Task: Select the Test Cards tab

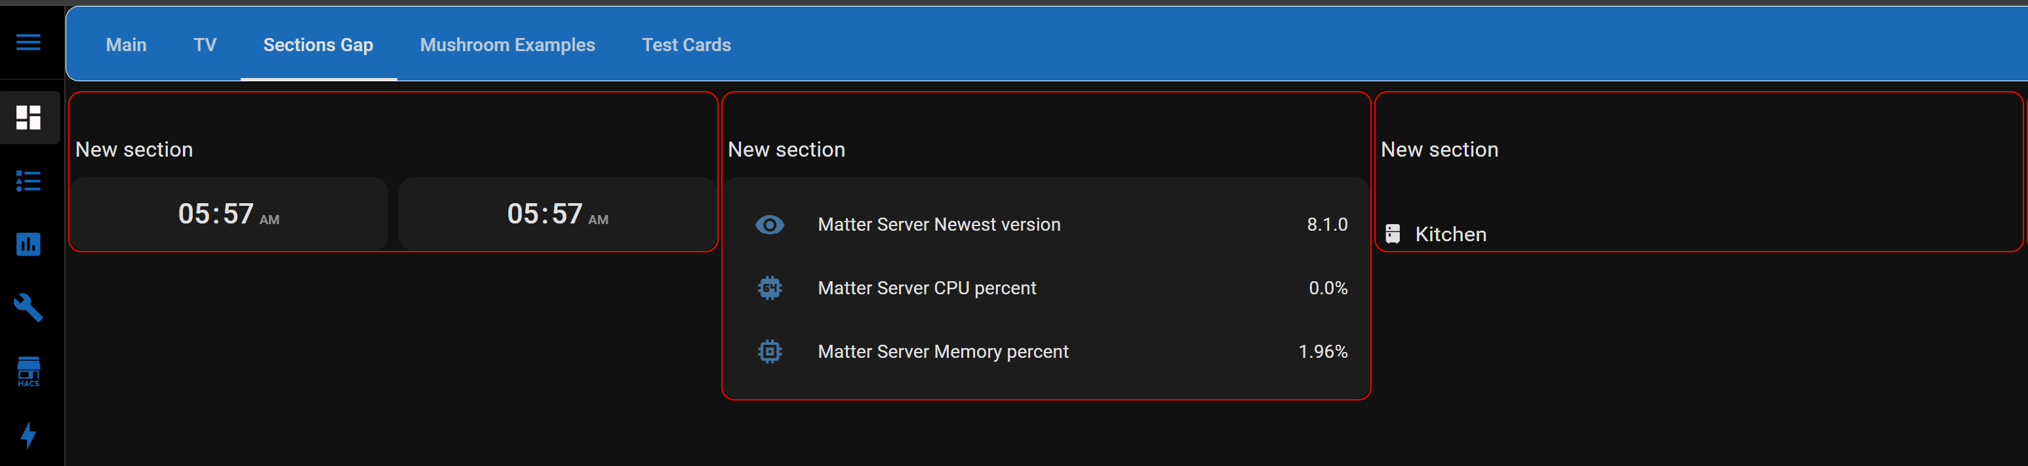Action: [686, 45]
